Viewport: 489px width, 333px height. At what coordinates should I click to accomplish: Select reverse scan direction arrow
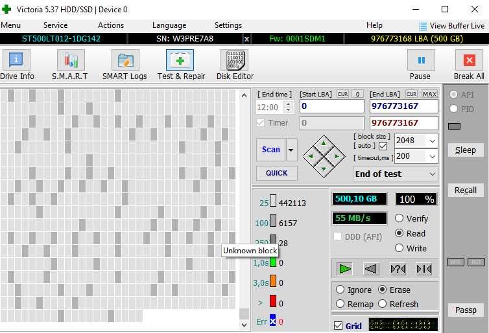[371, 268]
